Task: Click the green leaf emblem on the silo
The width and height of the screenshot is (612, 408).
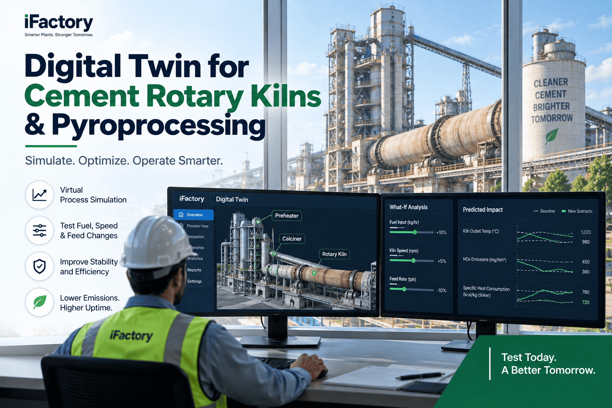Action: (x=551, y=136)
